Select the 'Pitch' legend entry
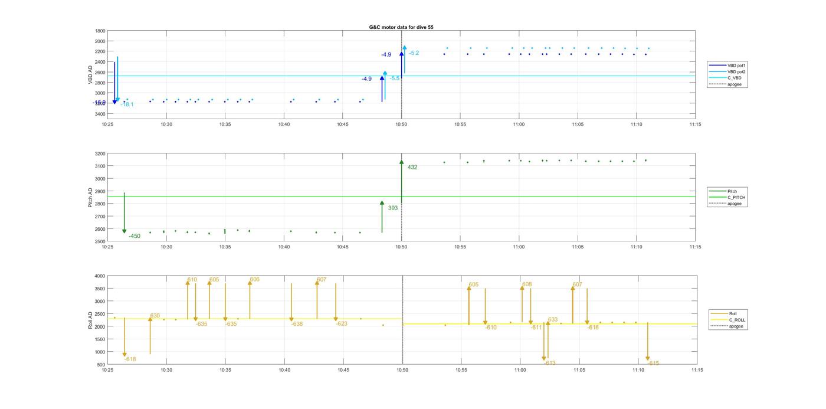The width and height of the screenshot is (826, 409). 723,191
